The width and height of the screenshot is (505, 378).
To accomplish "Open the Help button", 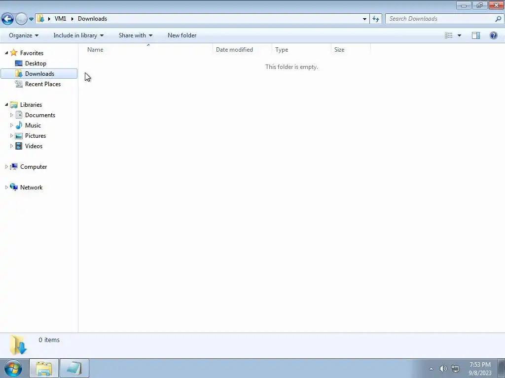I will click(493, 35).
